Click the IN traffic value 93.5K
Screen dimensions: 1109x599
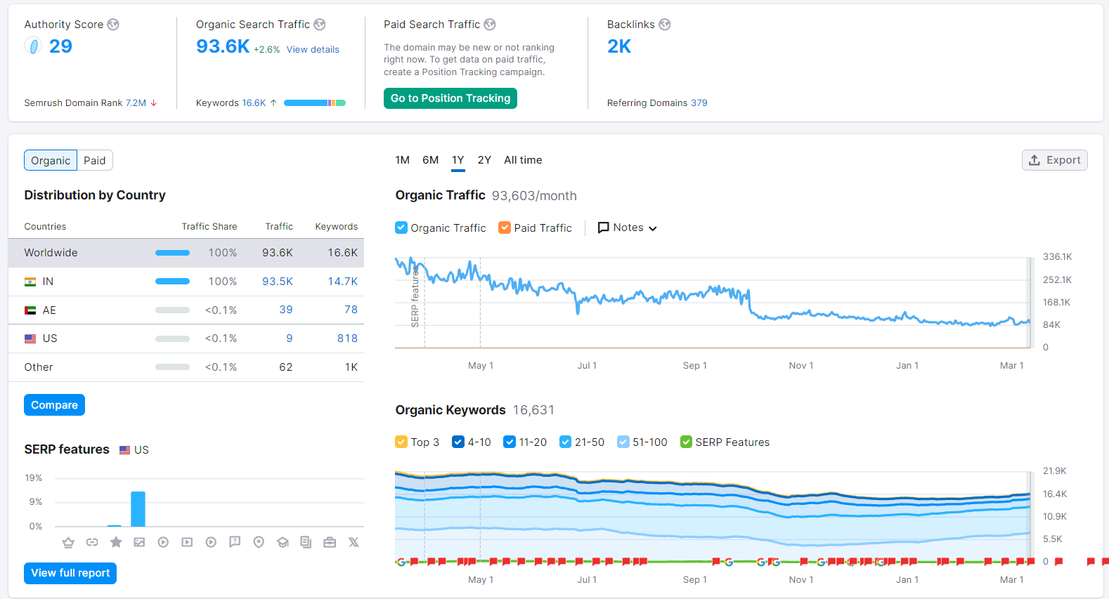tap(278, 282)
